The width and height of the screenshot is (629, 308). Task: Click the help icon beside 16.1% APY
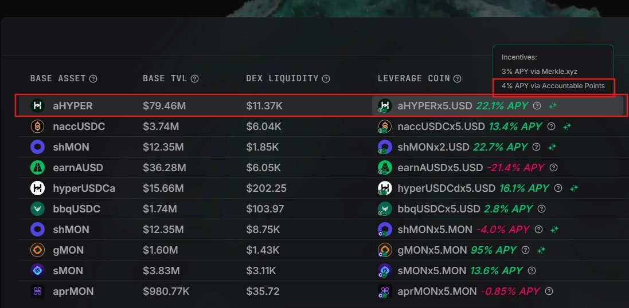tap(558, 188)
